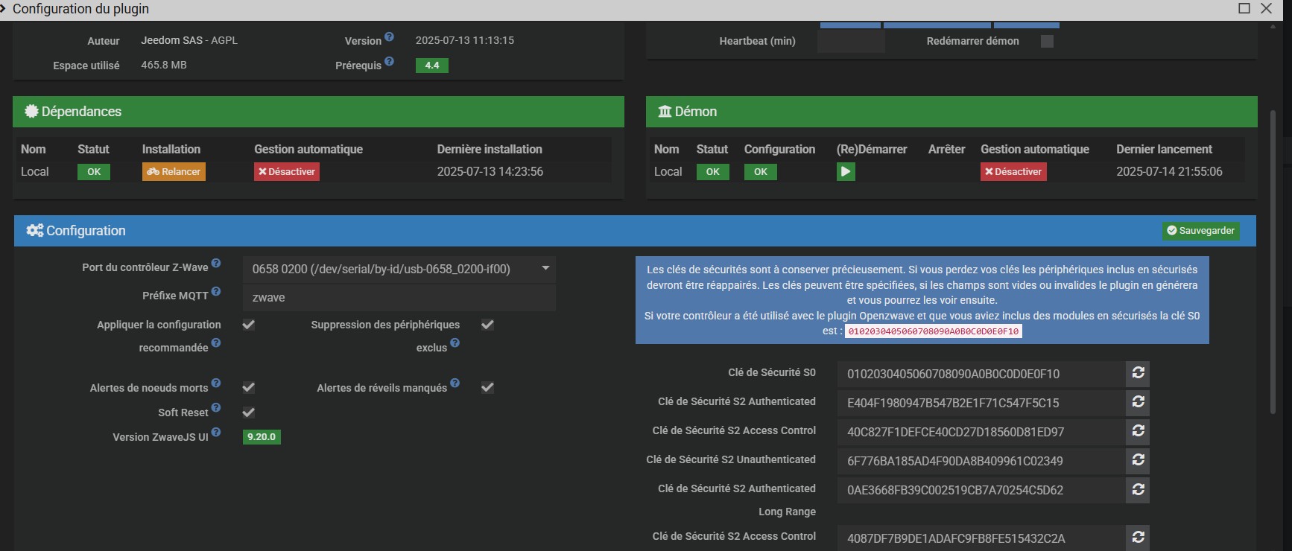Open help tooltip for Préfixe MQTT
Image resolution: width=1292 pixels, height=551 pixels.
click(216, 292)
